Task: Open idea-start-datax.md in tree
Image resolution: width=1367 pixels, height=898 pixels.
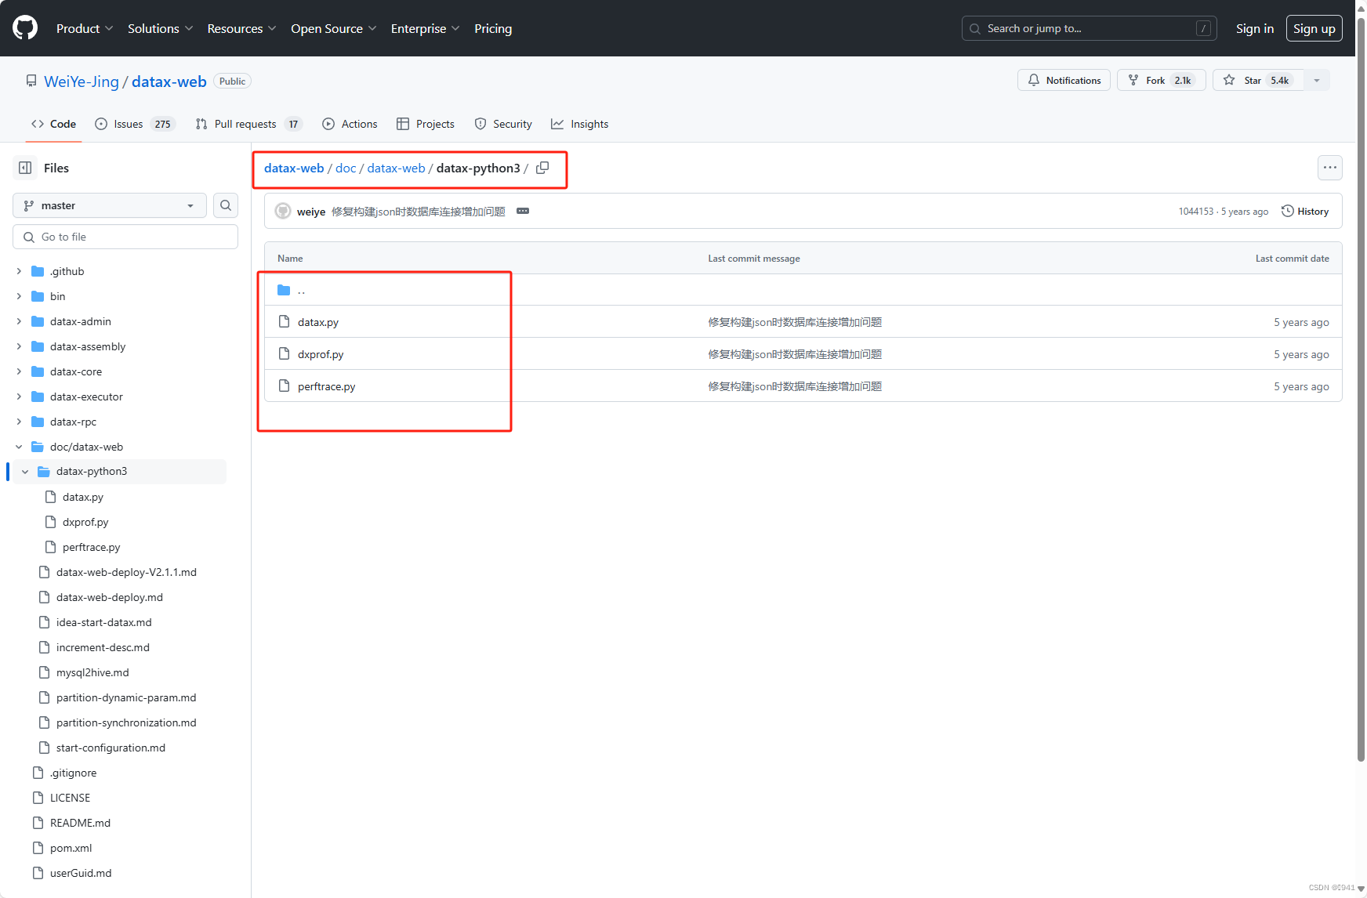Action: (x=104, y=622)
